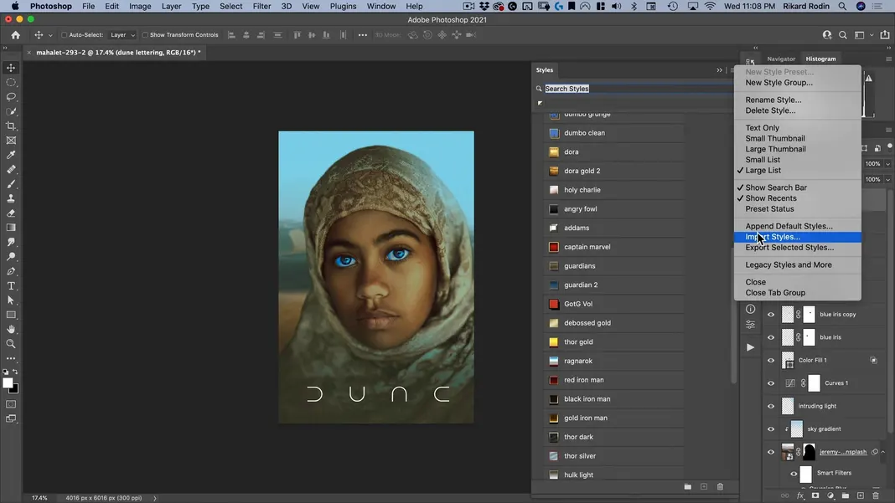This screenshot has width=895, height=503.
Task: Select the Gradient tool
Action: [x=11, y=228]
